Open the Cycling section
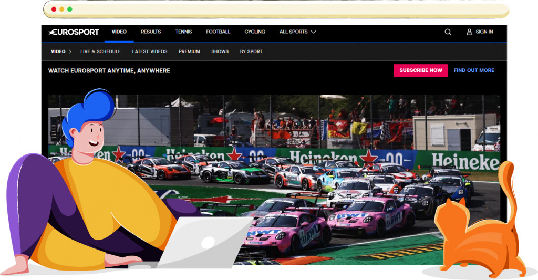Image resolution: width=538 pixels, height=280 pixels. click(x=255, y=32)
